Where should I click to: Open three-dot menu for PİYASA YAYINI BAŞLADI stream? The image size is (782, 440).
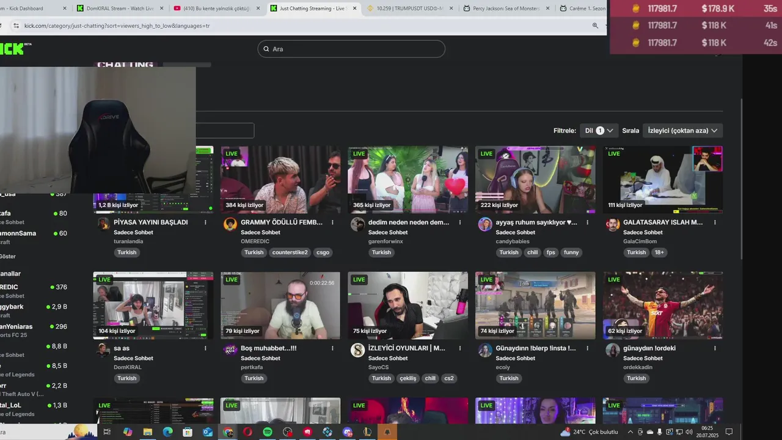point(205,222)
